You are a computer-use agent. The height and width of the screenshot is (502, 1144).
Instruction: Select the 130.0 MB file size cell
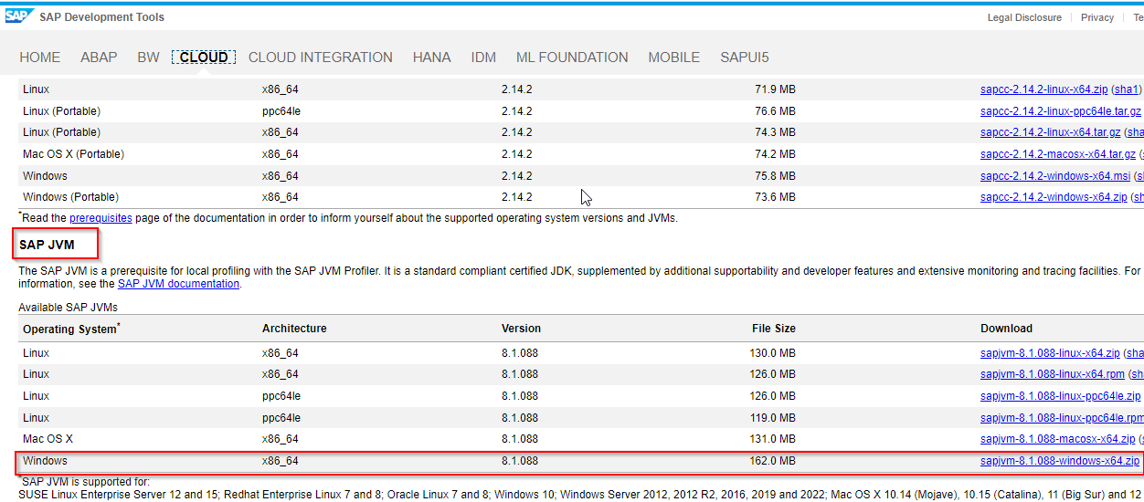(x=772, y=353)
